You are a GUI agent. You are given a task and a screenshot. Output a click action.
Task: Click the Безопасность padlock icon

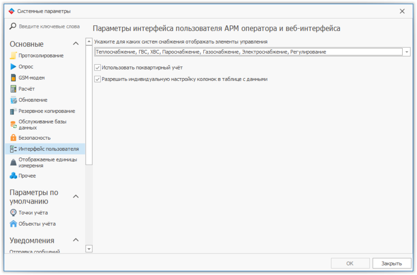(13, 138)
